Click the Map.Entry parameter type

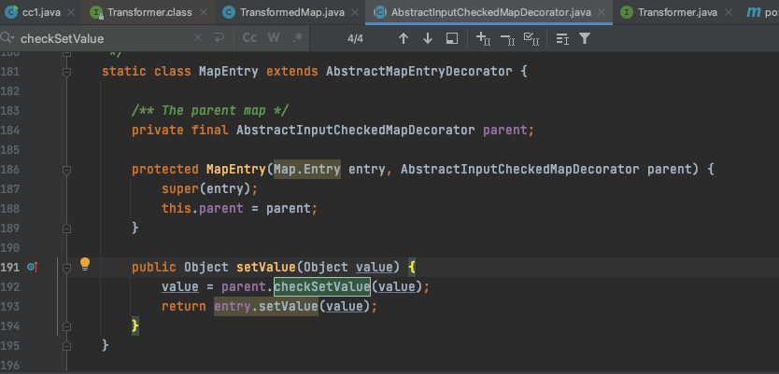(x=307, y=169)
